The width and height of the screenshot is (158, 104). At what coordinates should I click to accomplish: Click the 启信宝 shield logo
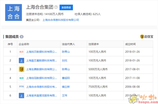click(x=142, y=37)
